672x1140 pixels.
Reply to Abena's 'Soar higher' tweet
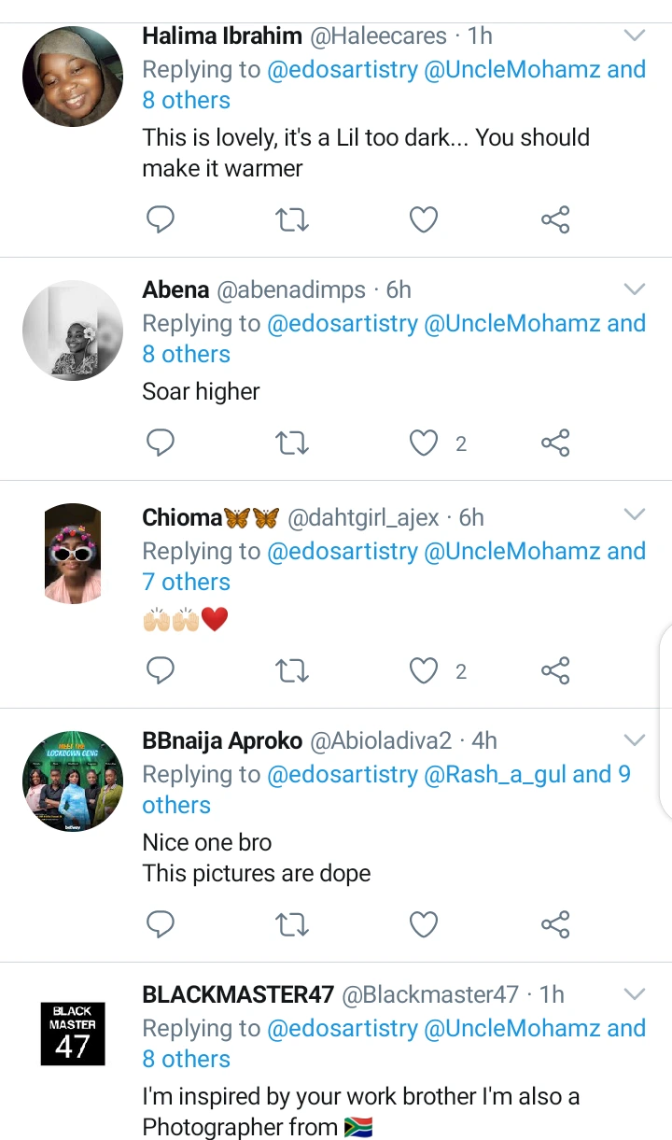point(161,443)
